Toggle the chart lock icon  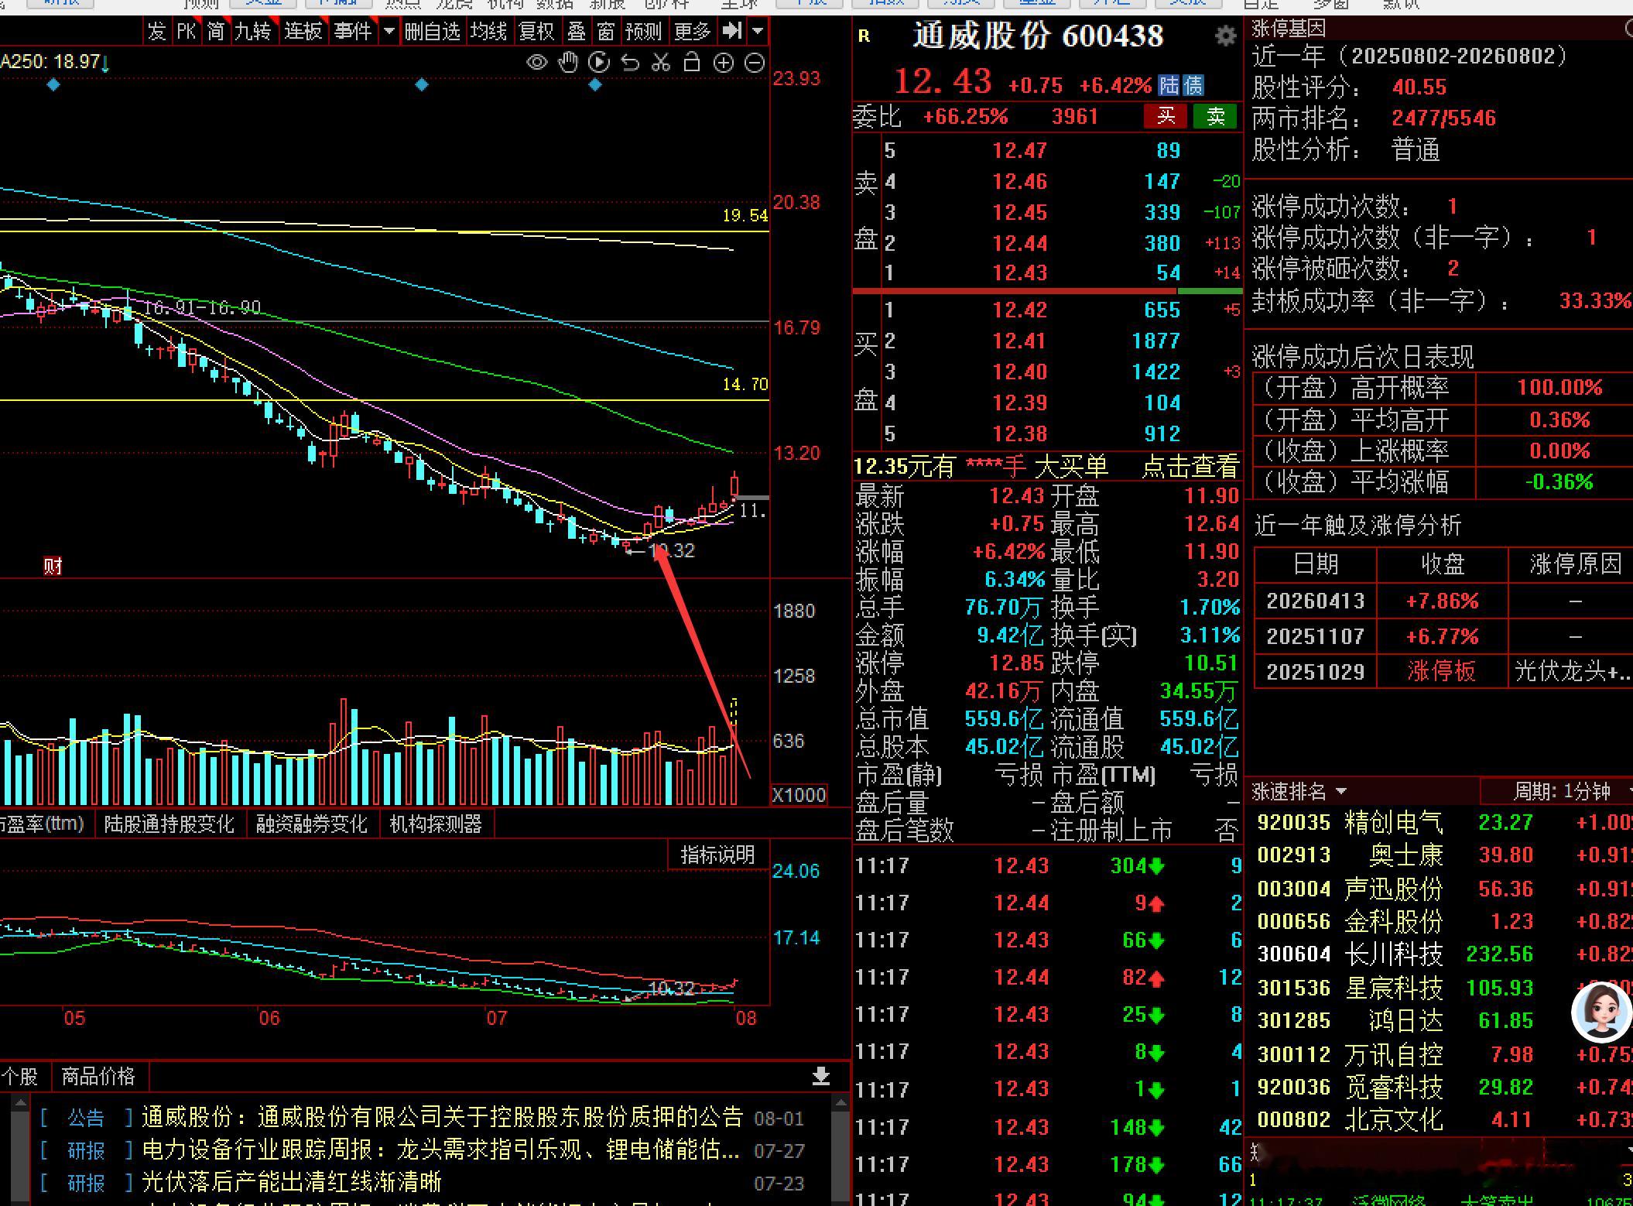692,63
